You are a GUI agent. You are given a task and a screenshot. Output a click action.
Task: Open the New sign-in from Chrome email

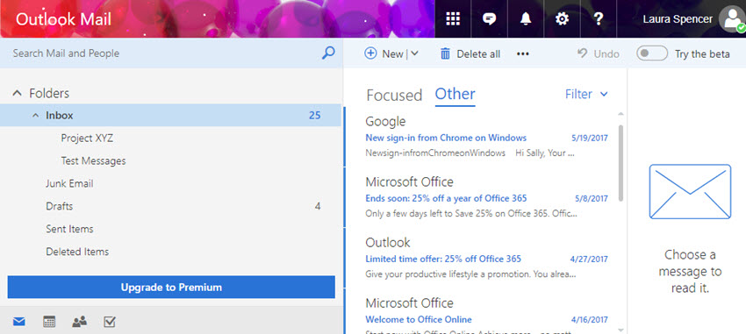pos(486,137)
